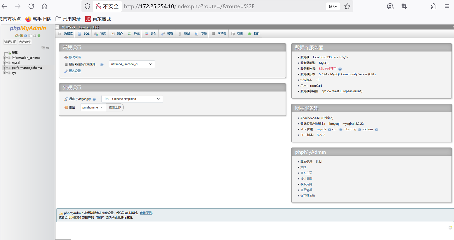Open MySQL documentation page icon in sidebar

pos(30,35)
